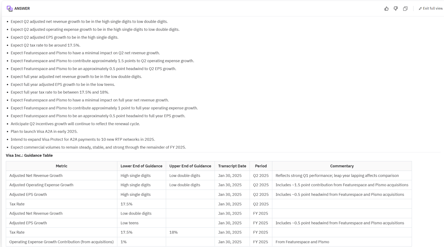444x247 pixels.
Task: Click the ANSWER logo icon
Action: [10, 9]
